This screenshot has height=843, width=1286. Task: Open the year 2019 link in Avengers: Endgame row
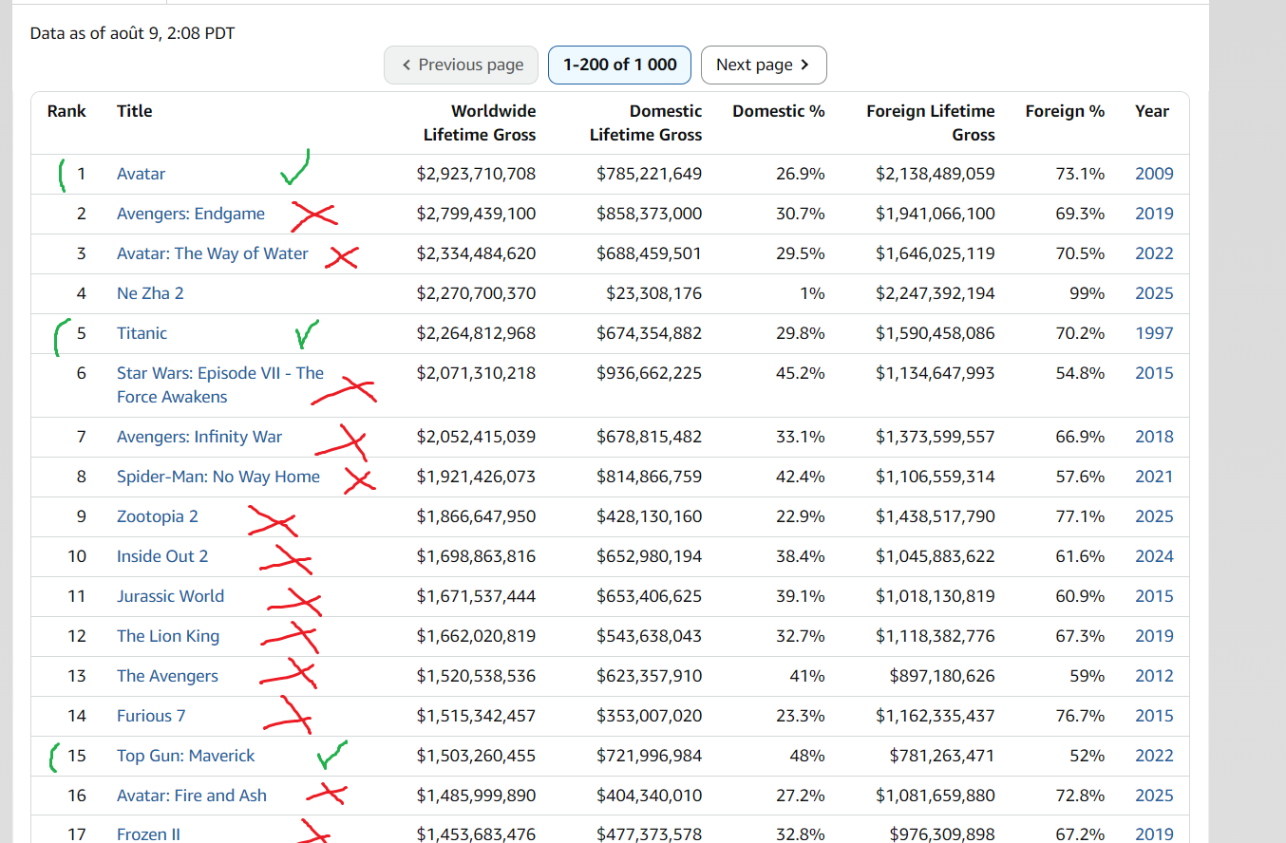pyautogui.click(x=1154, y=214)
